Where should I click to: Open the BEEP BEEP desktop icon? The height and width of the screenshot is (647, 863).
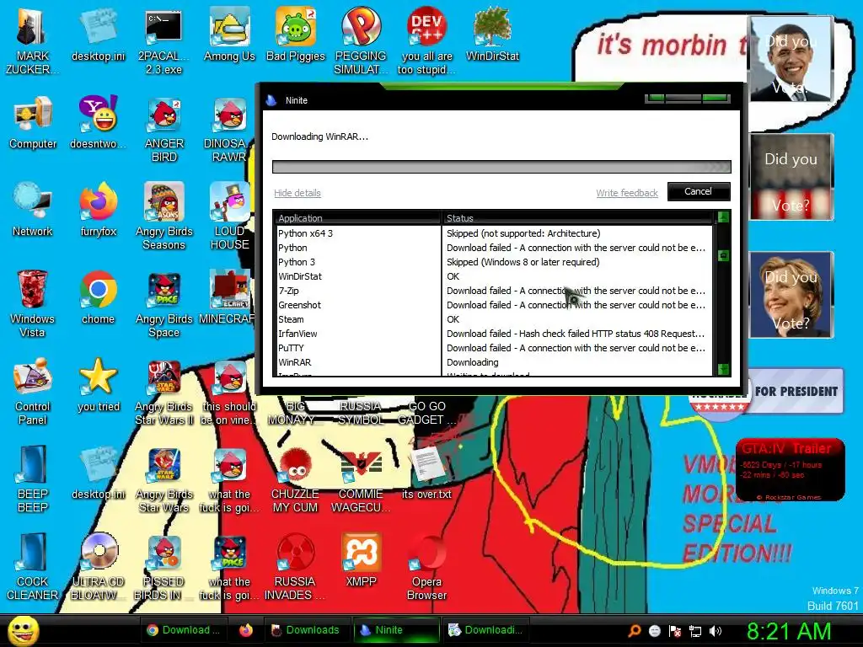pos(32,479)
